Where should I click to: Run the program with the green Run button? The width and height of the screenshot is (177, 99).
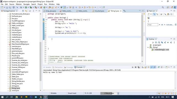tap(26, 7)
